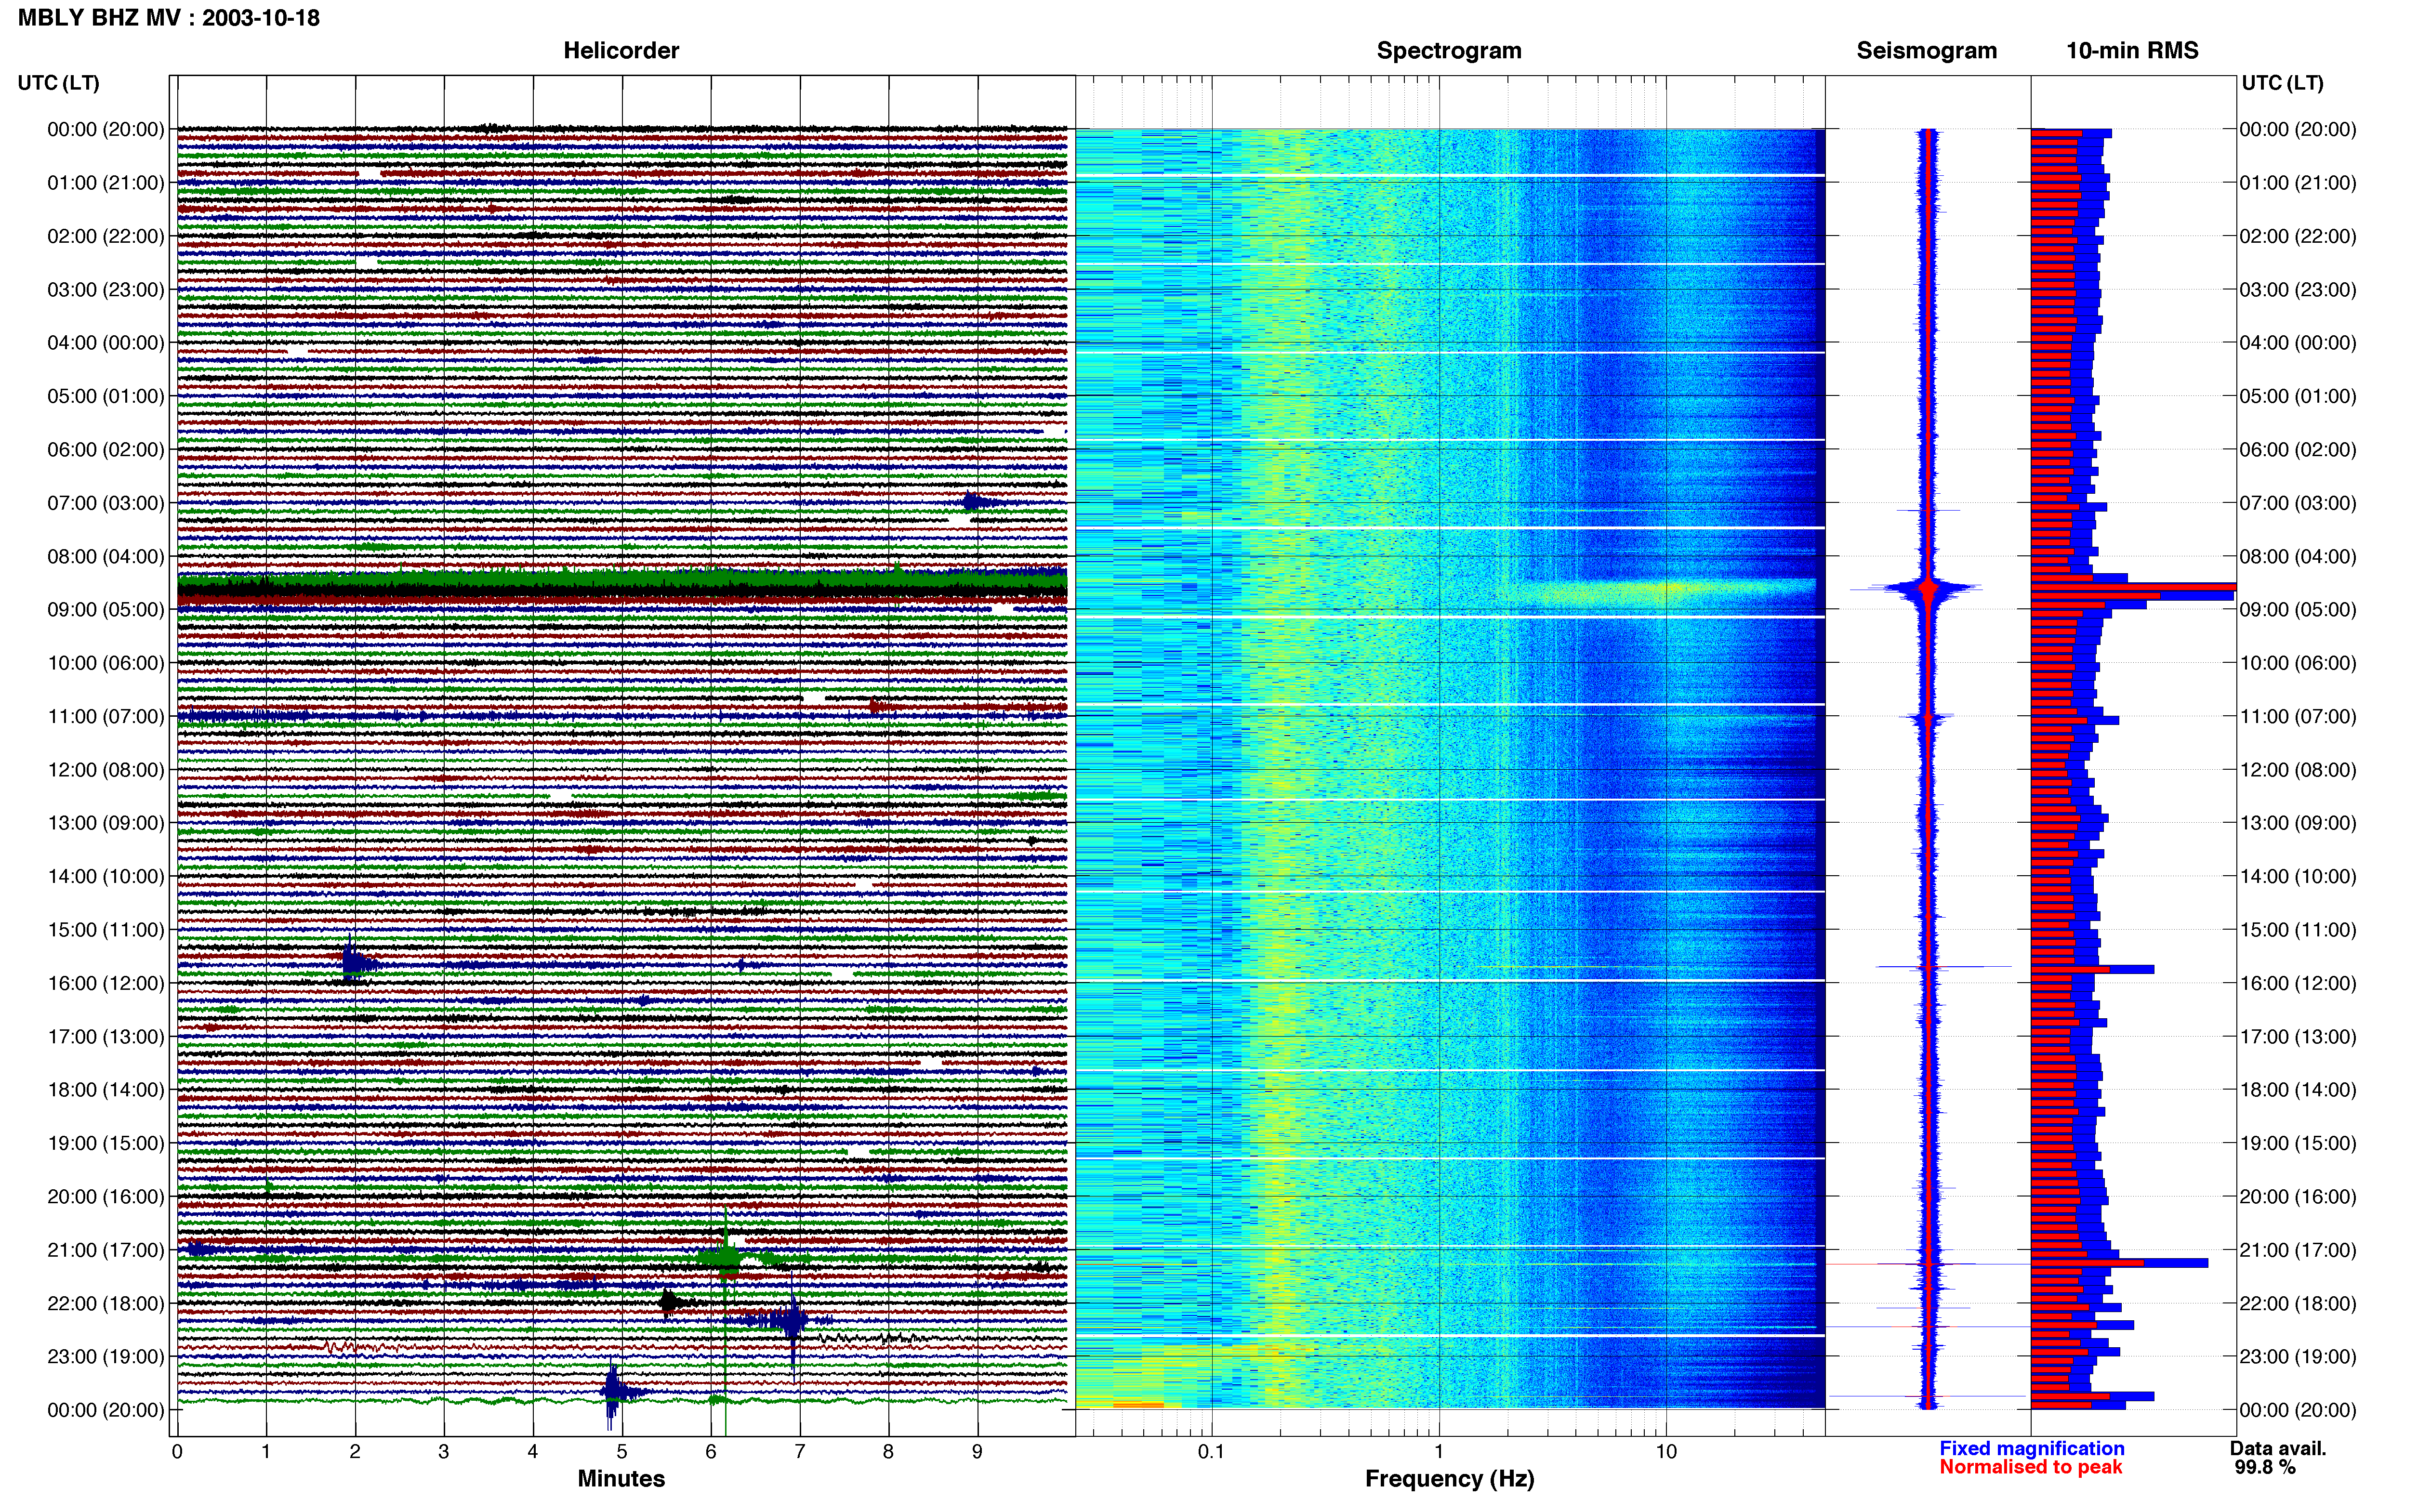Click the seismogram burst near 08:40
2418x1512 pixels.
tap(1928, 590)
